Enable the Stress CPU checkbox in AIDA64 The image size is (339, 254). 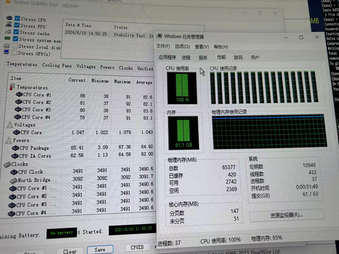pyautogui.click(x=17, y=18)
